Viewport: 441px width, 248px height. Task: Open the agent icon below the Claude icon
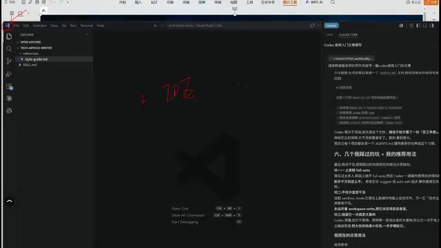tap(9, 111)
